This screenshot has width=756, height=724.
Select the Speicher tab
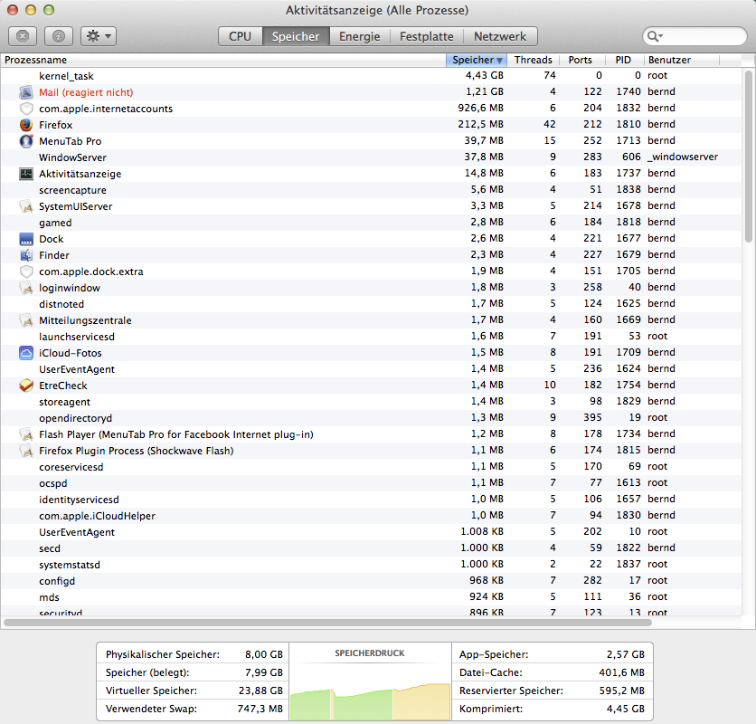[296, 36]
